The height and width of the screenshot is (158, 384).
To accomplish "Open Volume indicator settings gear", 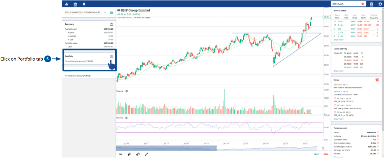I will pos(127,91).
